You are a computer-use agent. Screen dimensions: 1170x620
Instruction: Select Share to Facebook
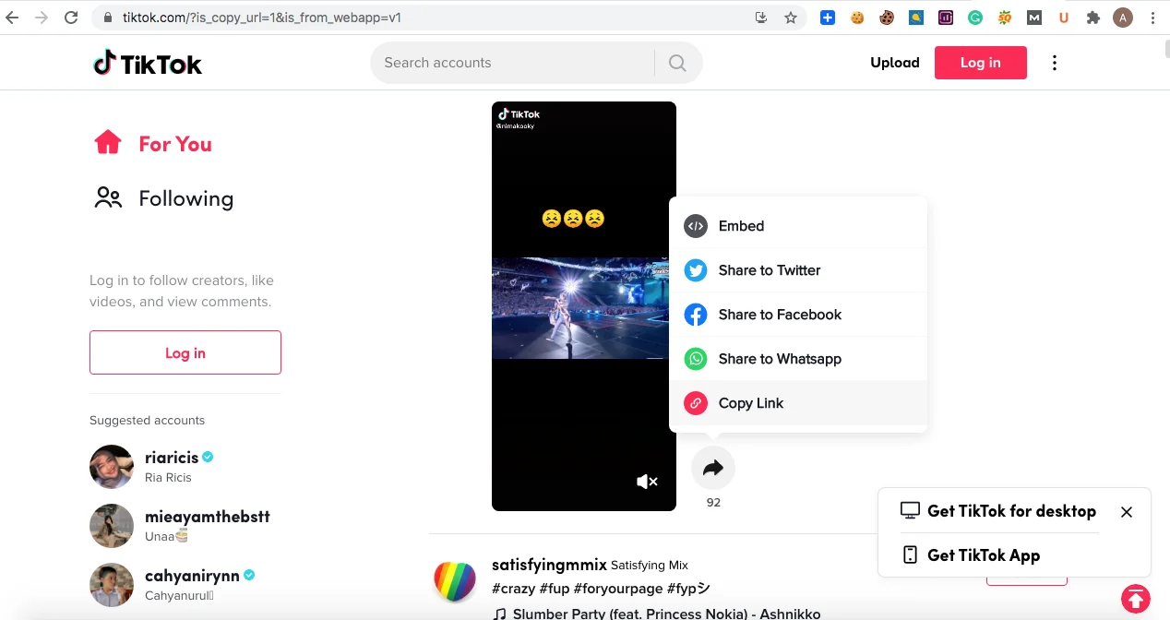tap(798, 315)
